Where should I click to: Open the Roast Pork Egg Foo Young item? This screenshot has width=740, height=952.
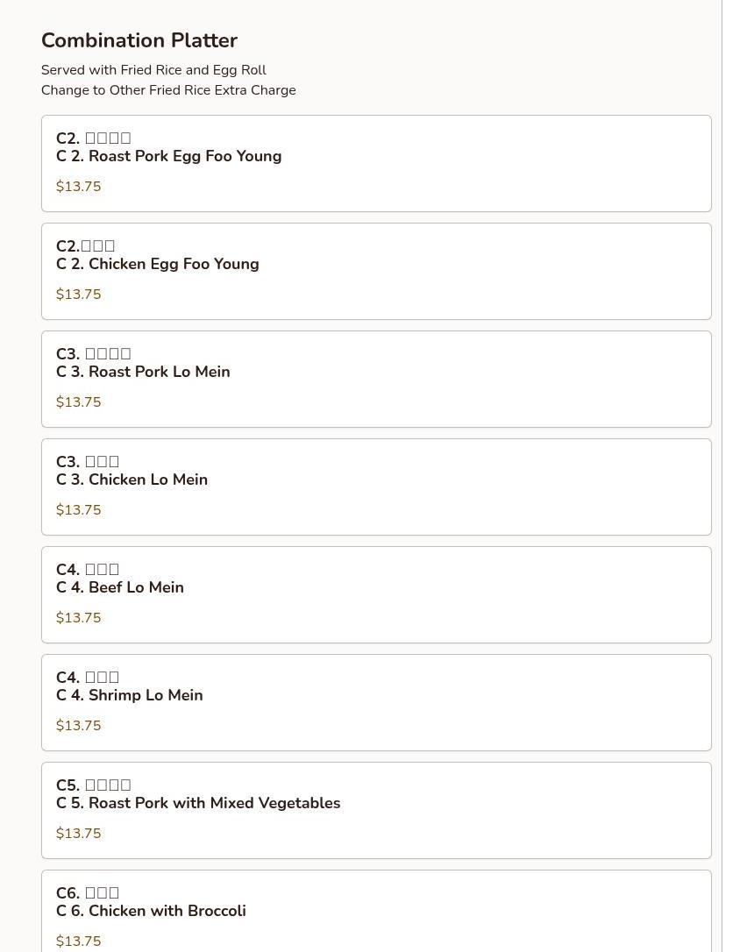(x=376, y=163)
